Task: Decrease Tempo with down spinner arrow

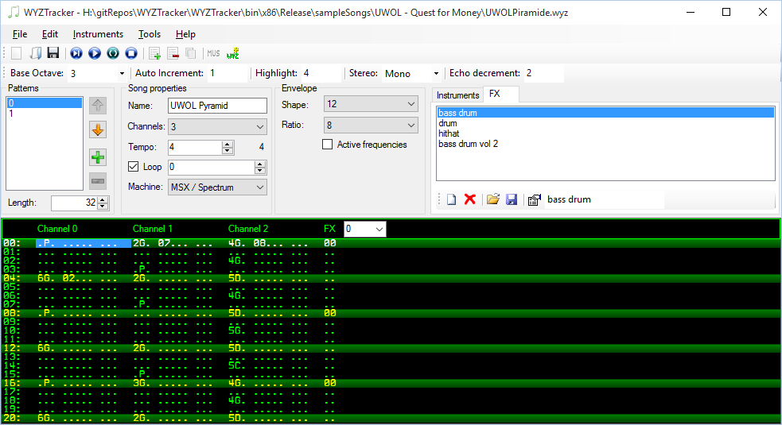Action: coord(228,150)
